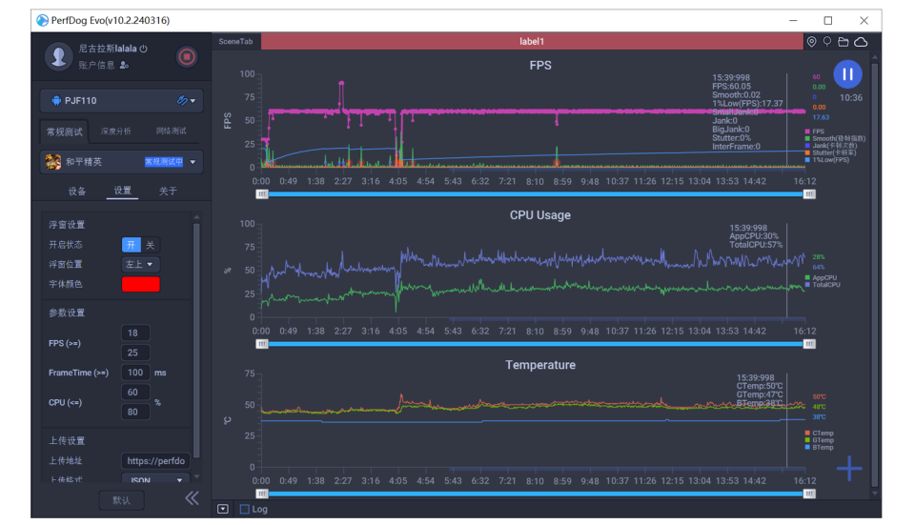Switch to the 深度分析 tab
This screenshot has height=525, width=915.
tap(116, 131)
